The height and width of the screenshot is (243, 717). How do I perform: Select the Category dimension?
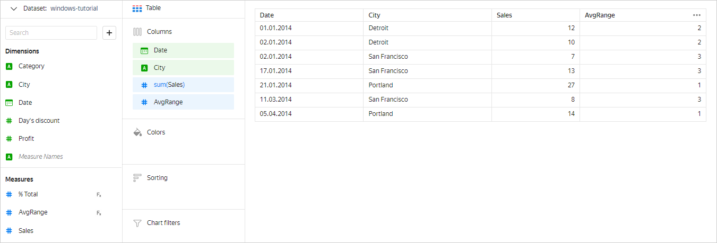pyautogui.click(x=31, y=66)
